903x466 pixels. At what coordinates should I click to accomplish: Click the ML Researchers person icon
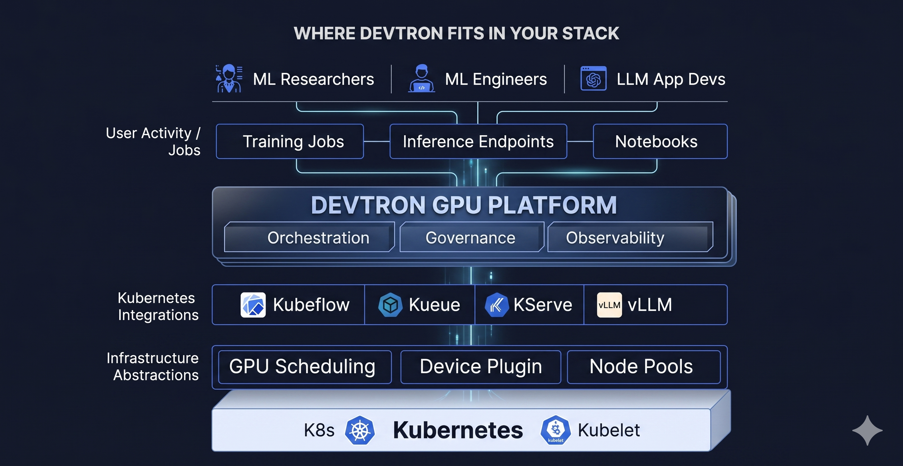229,78
